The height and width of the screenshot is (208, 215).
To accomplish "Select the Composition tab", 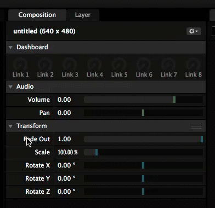I will pos(37,15).
